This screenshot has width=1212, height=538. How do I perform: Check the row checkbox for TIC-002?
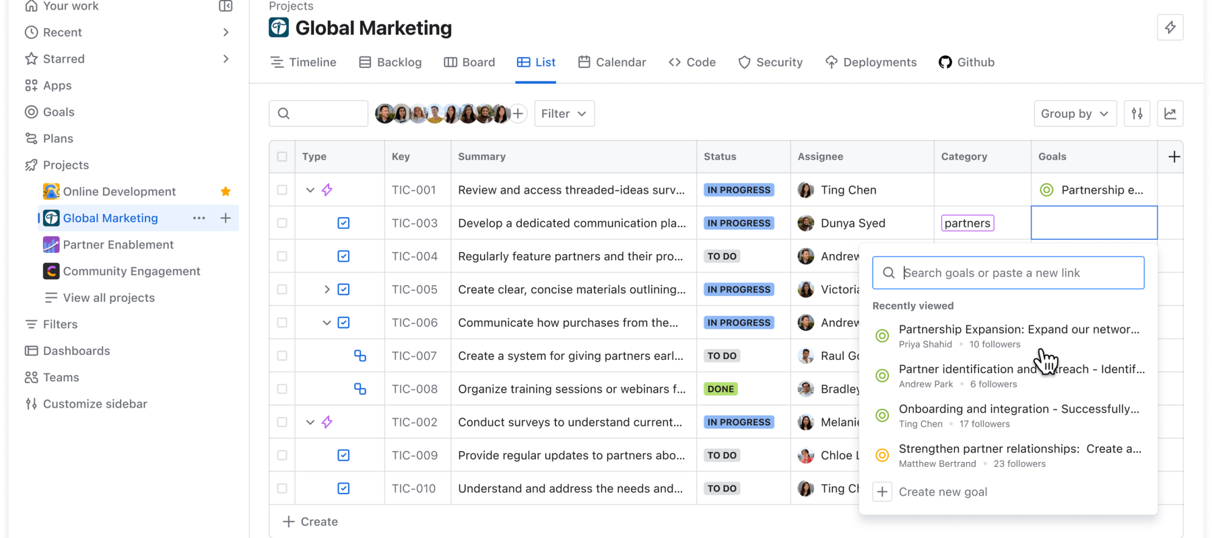[x=282, y=422]
